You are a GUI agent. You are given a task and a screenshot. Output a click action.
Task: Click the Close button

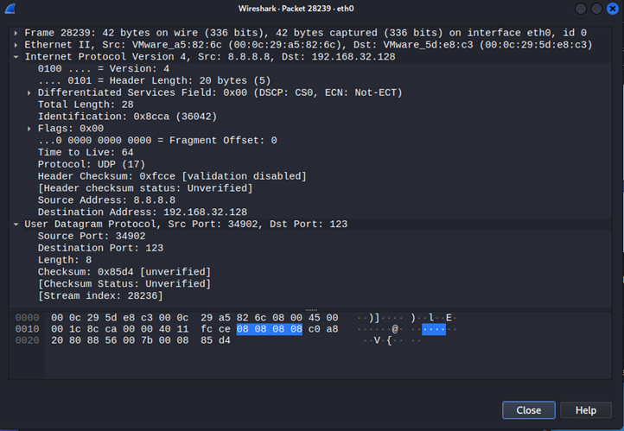click(x=528, y=410)
